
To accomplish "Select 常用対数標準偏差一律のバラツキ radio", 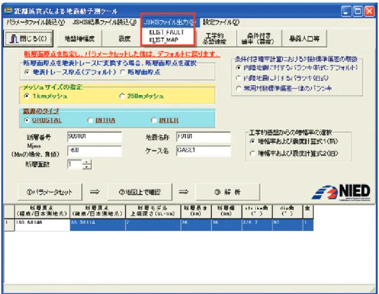I will [239, 89].
